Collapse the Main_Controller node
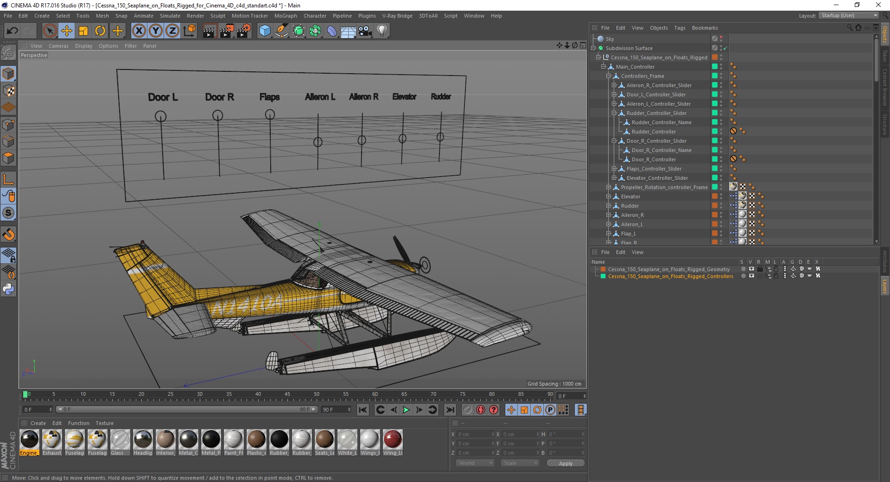890x482 pixels. [604, 67]
